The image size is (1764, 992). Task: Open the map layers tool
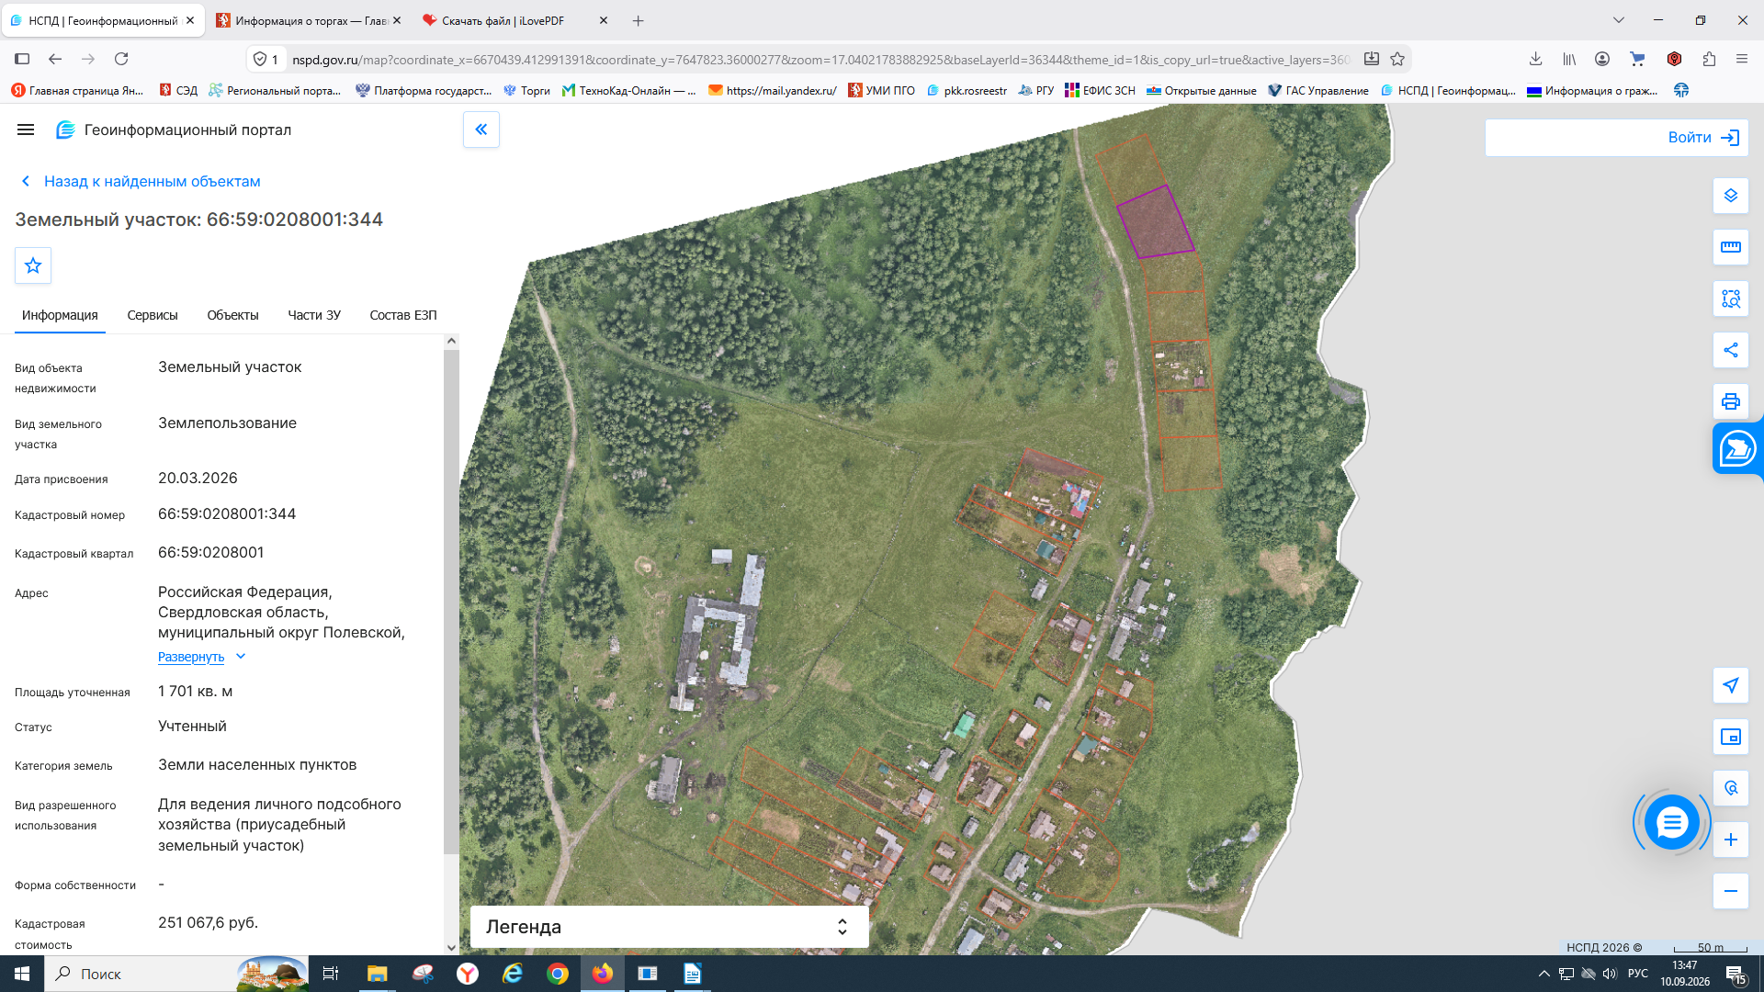1731,196
